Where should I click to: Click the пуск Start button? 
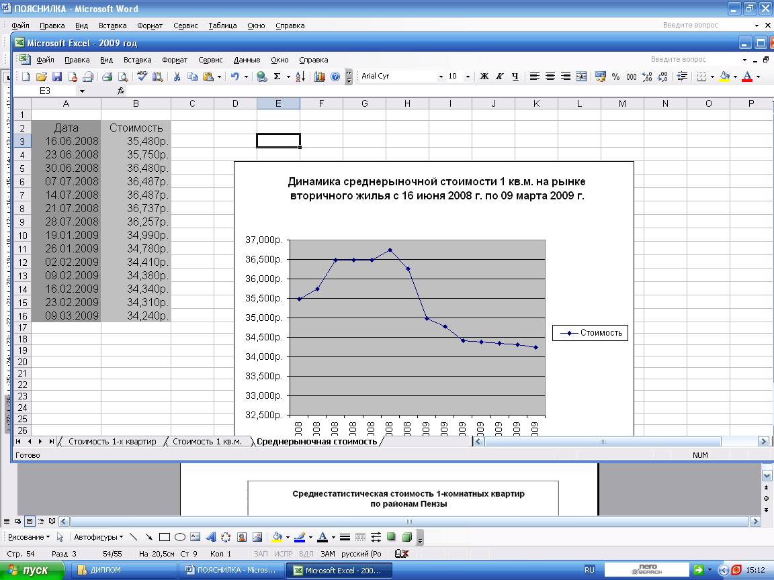point(32,570)
